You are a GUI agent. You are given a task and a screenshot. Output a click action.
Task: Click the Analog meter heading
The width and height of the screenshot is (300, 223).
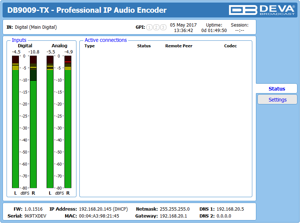(x=59, y=46)
